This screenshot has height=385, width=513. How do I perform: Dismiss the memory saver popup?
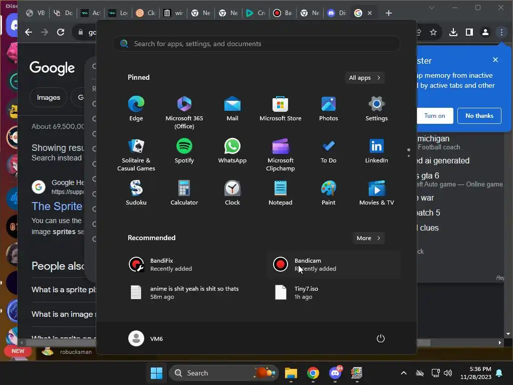[x=495, y=60]
